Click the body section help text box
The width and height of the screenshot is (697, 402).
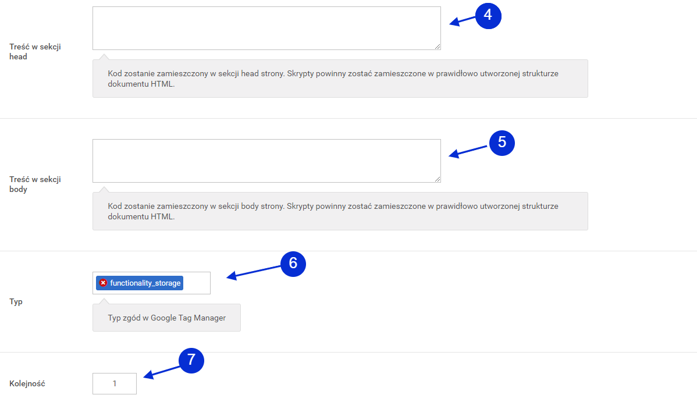tap(340, 211)
